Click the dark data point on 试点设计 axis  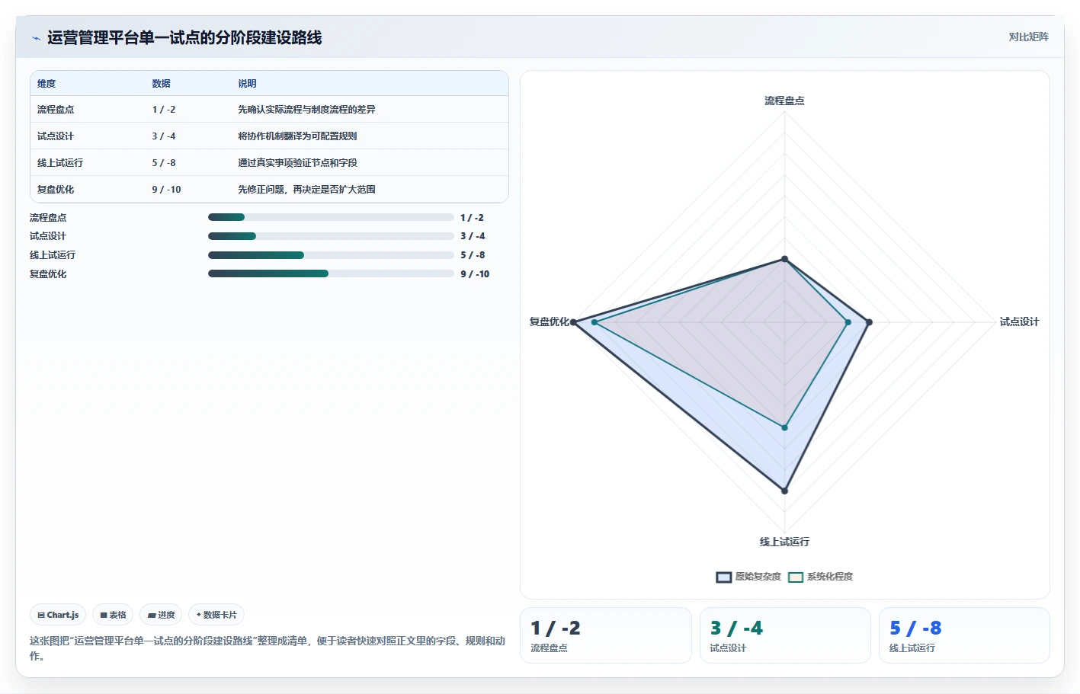coord(869,322)
